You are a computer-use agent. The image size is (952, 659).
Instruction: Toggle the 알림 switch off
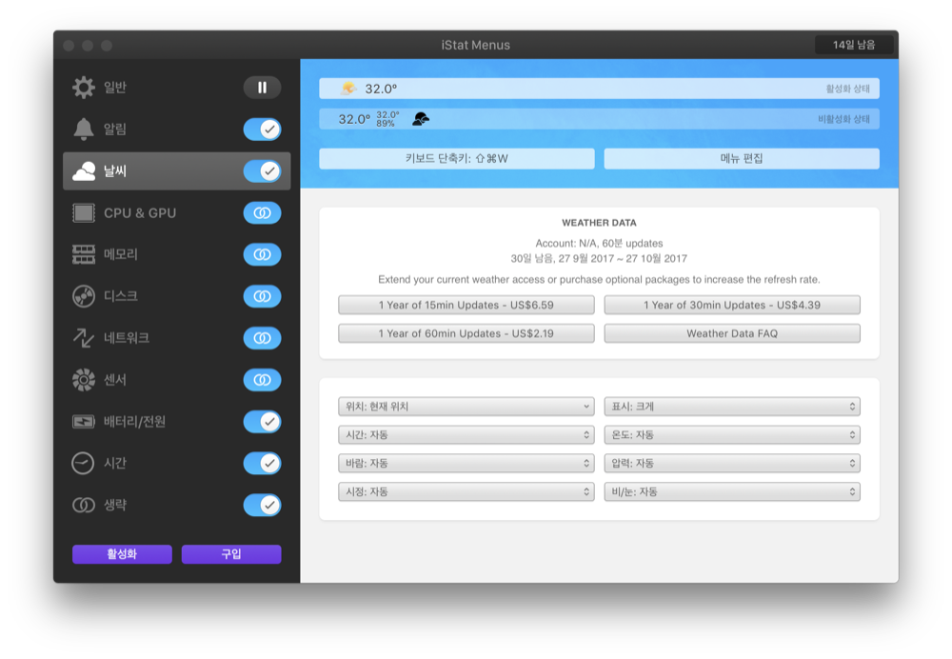263,129
